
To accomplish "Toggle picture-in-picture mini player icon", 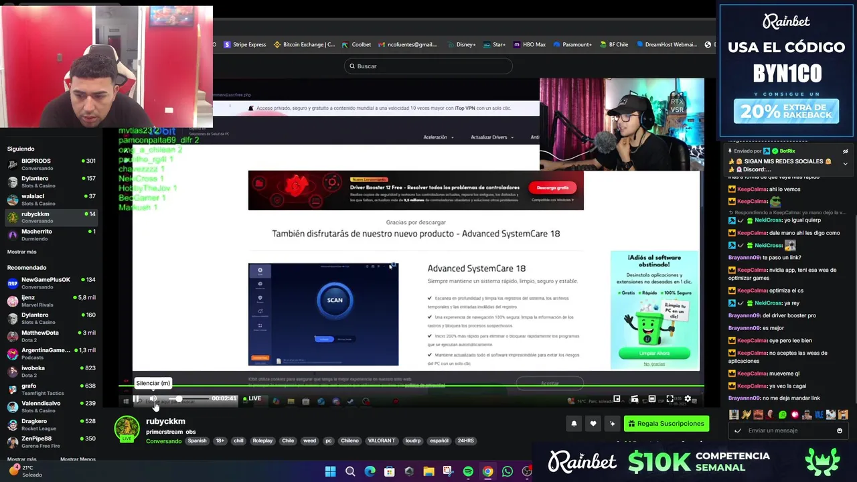I will click(617, 399).
